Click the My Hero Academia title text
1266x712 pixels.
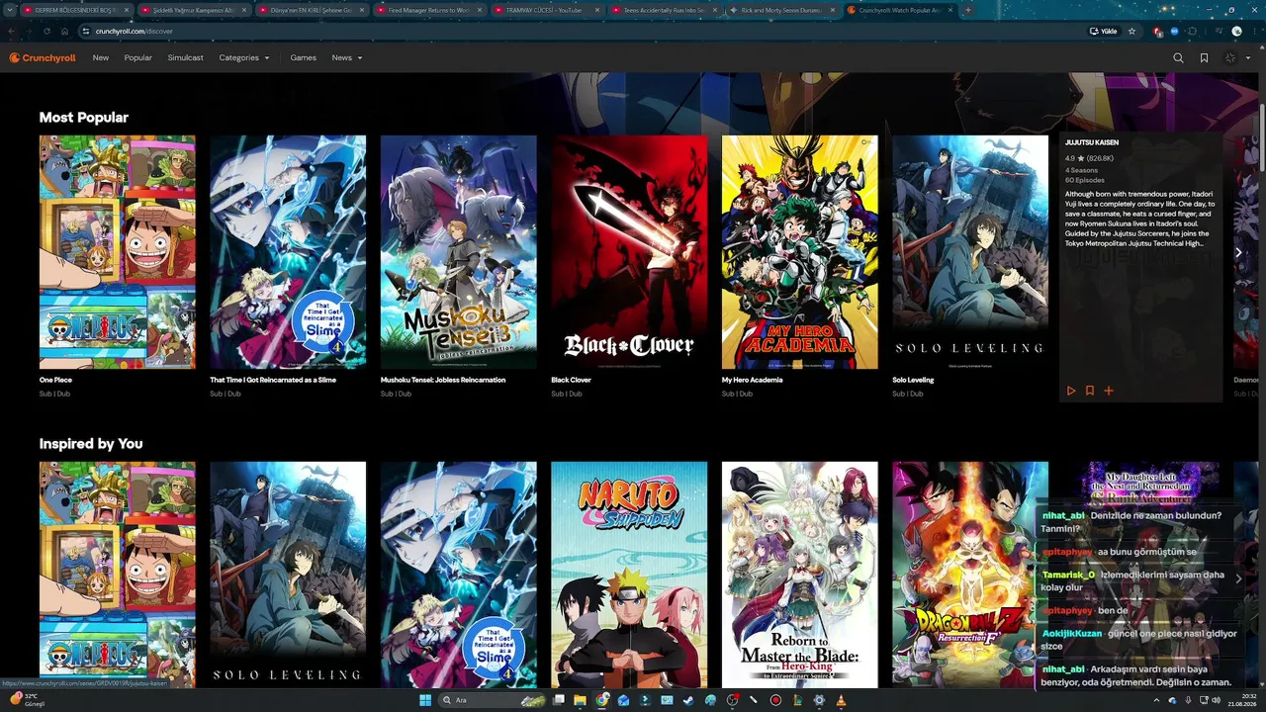coord(752,380)
